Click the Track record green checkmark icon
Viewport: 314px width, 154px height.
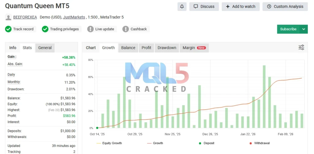8,29
